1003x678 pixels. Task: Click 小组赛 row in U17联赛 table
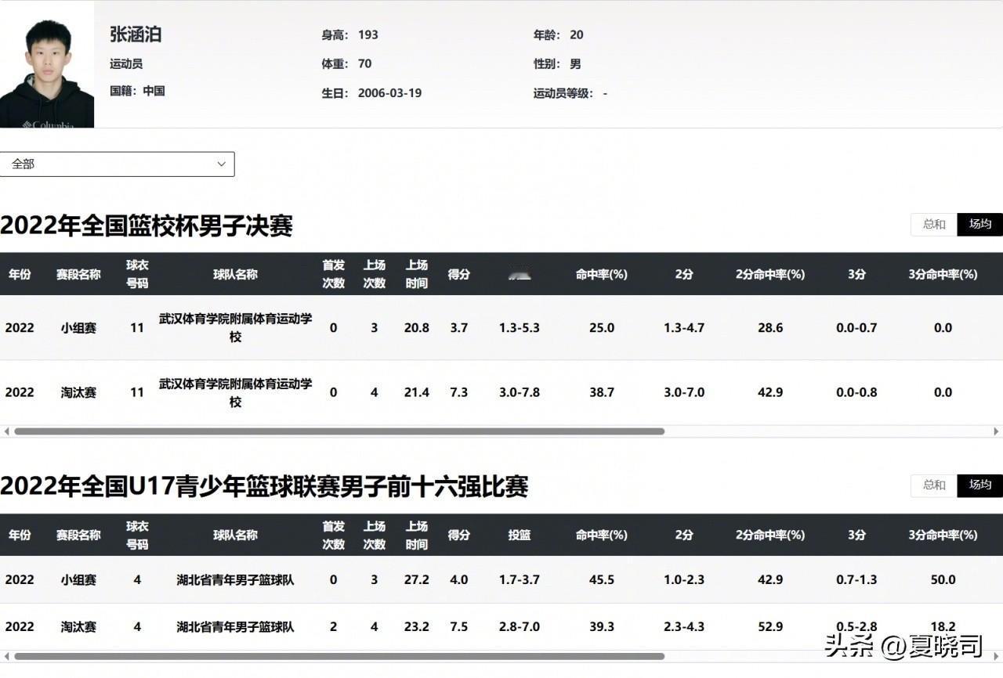pos(501,579)
